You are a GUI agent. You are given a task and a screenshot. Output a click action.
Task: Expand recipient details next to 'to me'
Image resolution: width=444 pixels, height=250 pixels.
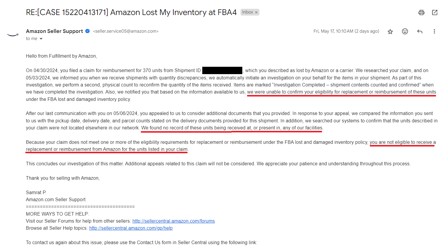click(41, 39)
